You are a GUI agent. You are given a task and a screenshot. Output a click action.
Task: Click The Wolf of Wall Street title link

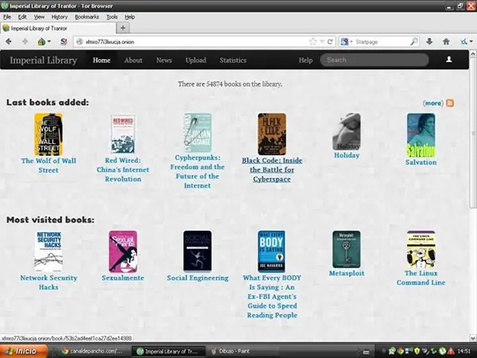(x=48, y=165)
